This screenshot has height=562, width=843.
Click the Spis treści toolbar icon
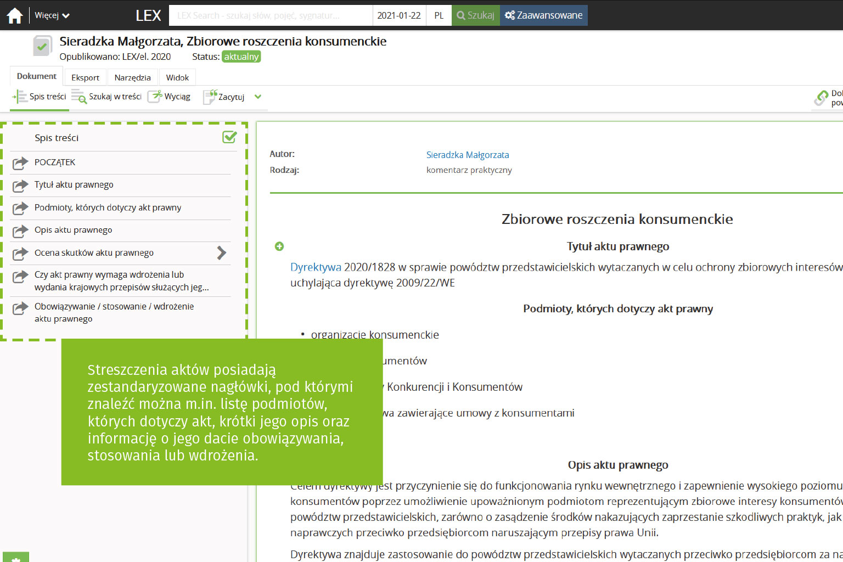[20, 97]
